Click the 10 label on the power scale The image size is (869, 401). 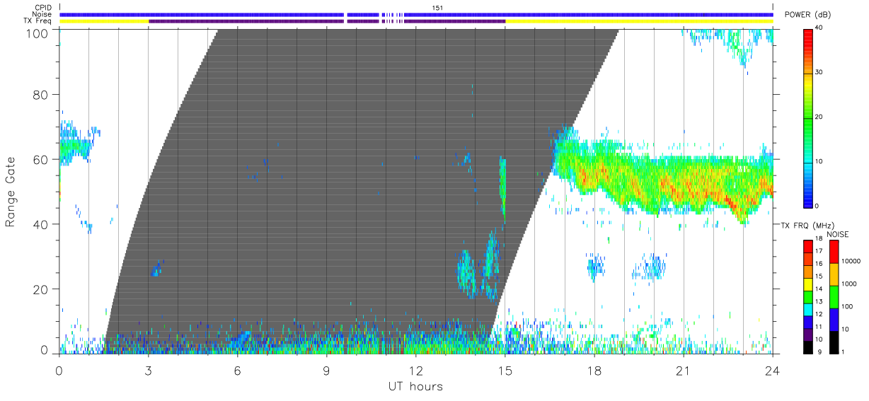(x=820, y=162)
